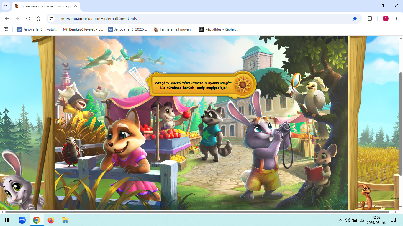This screenshot has height=226, width=403.
Task: View site information for farmerama.com
Action: [x=51, y=19]
